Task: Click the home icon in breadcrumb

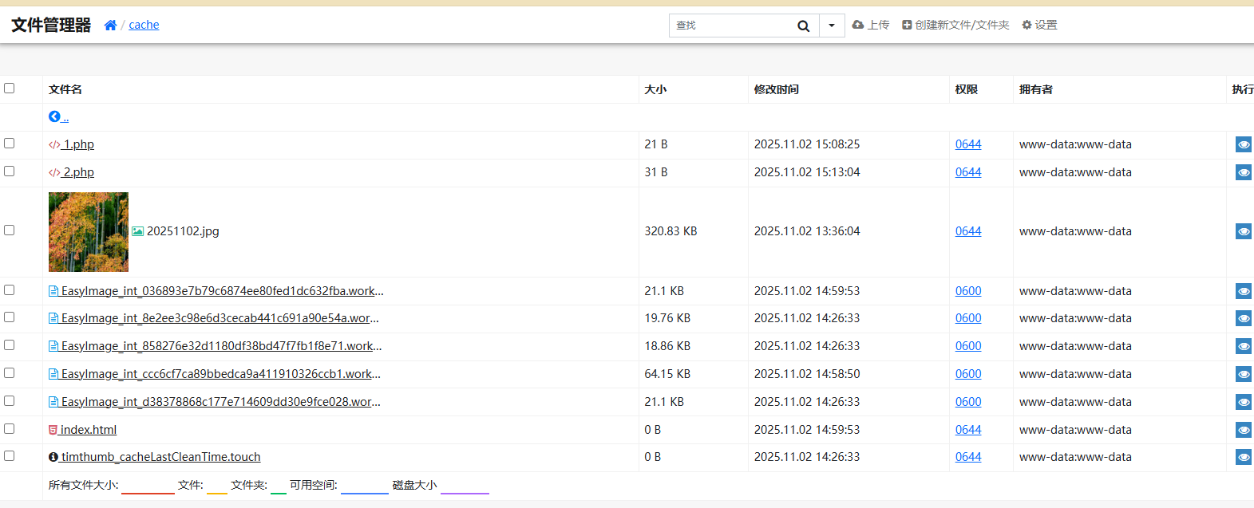Action: click(110, 26)
